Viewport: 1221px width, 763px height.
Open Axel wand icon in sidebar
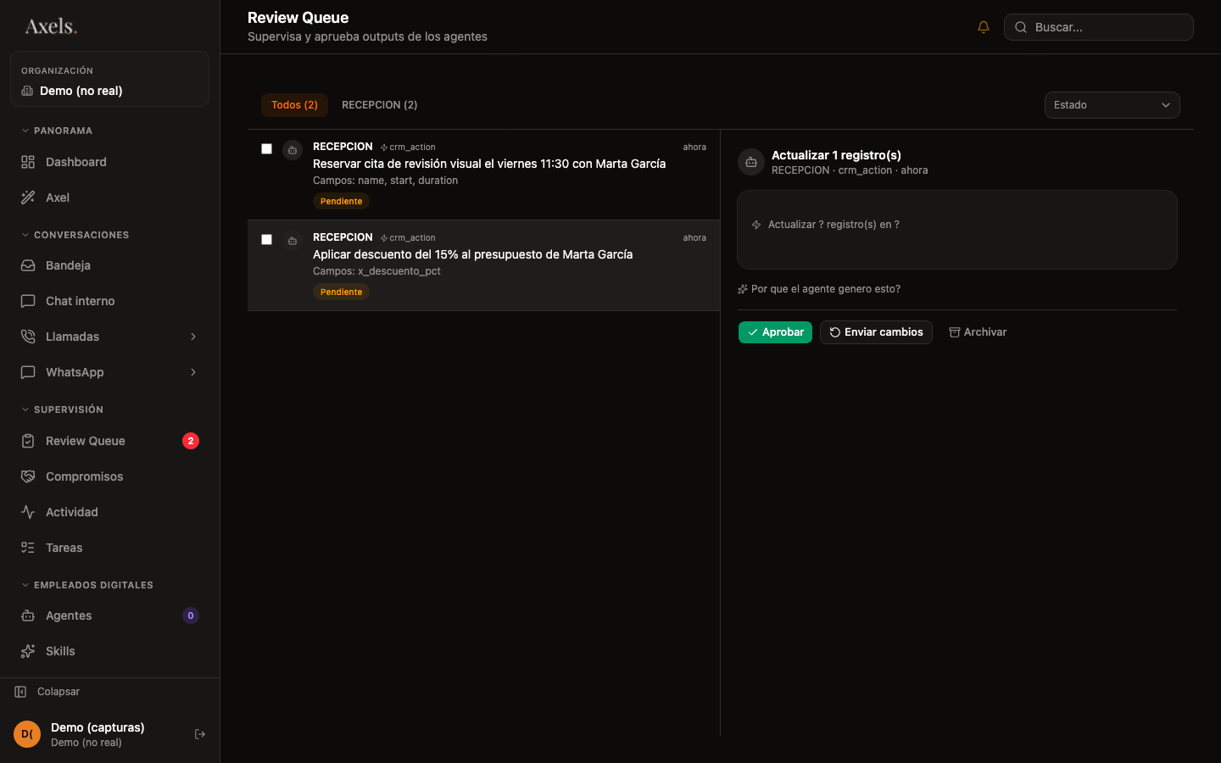pyautogui.click(x=28, y=198)
